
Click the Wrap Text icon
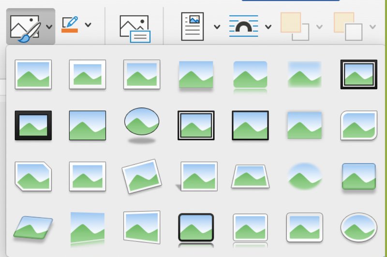[244, 26]
